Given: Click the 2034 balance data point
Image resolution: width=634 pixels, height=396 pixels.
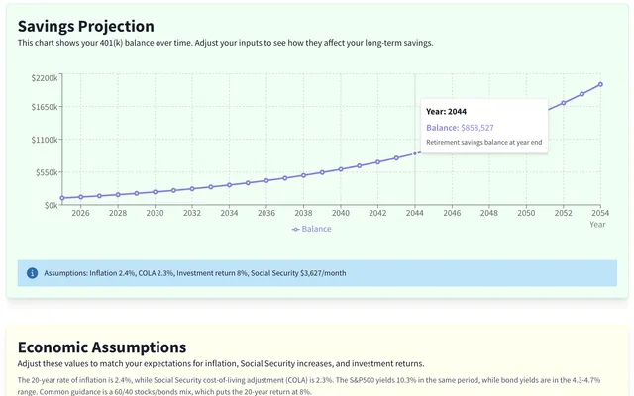Looking at the screenshot, I should 229,185.
